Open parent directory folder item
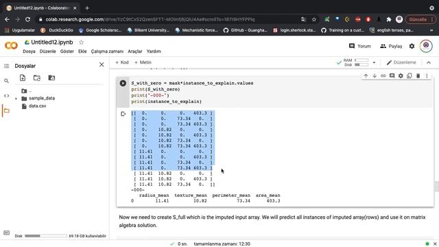This screenshot has width=439, height=247. point(26,91)
